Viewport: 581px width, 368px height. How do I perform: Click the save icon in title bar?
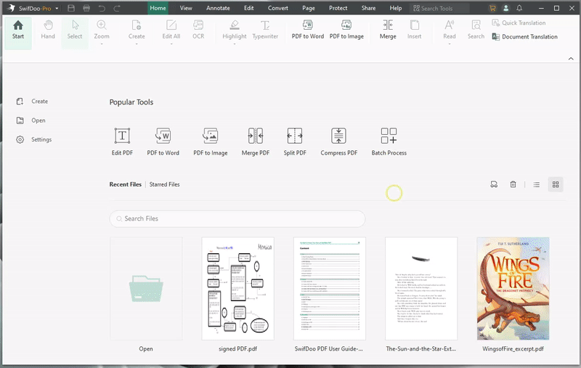click(71, 8)
